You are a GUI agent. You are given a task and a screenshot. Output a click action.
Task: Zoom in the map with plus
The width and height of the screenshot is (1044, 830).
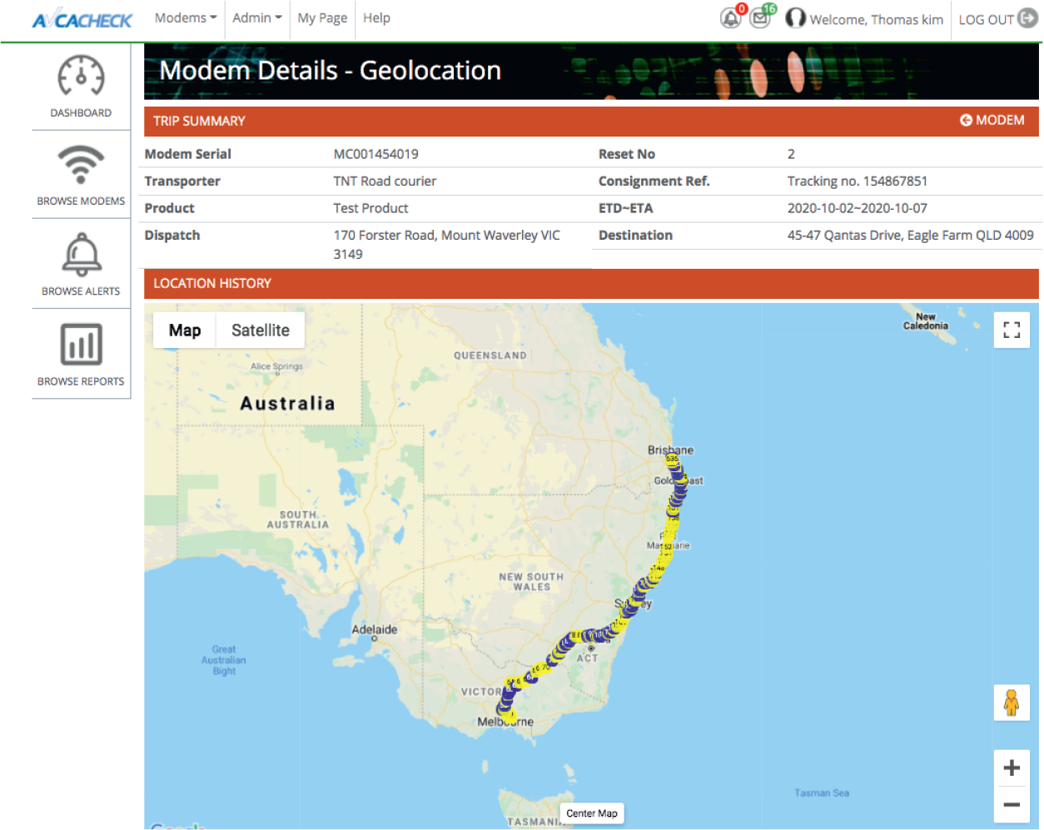pos(1012,768)
